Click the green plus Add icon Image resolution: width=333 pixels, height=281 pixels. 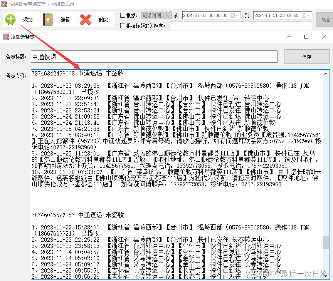[x=10, y=20]
